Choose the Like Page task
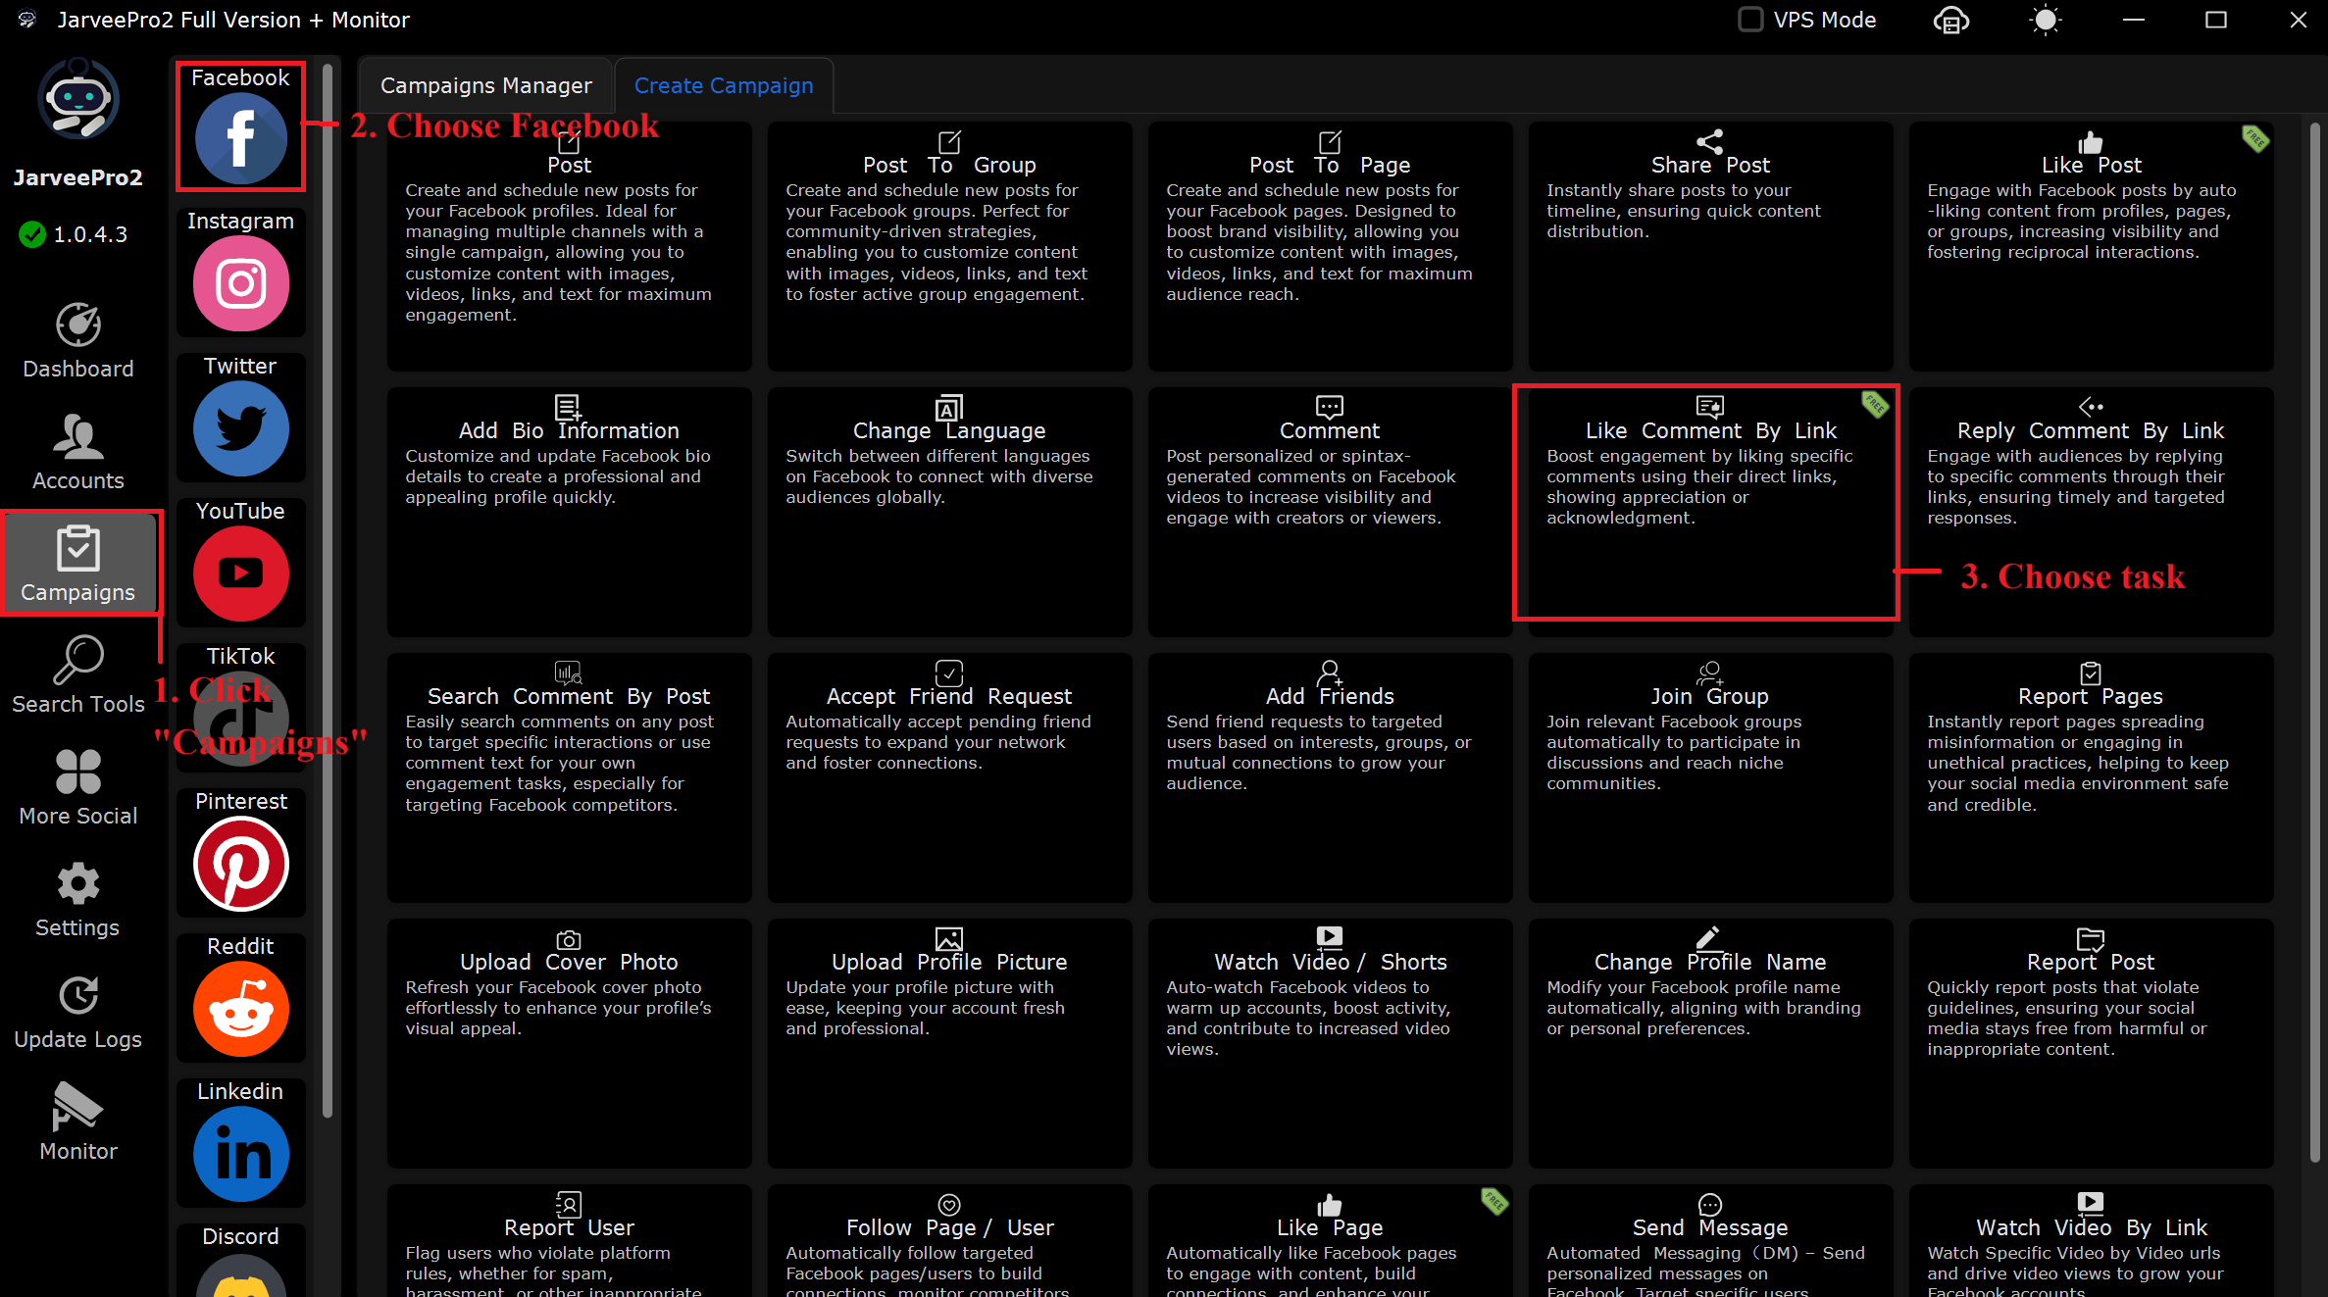 pyautogui.click(x=1330, y=1241)
